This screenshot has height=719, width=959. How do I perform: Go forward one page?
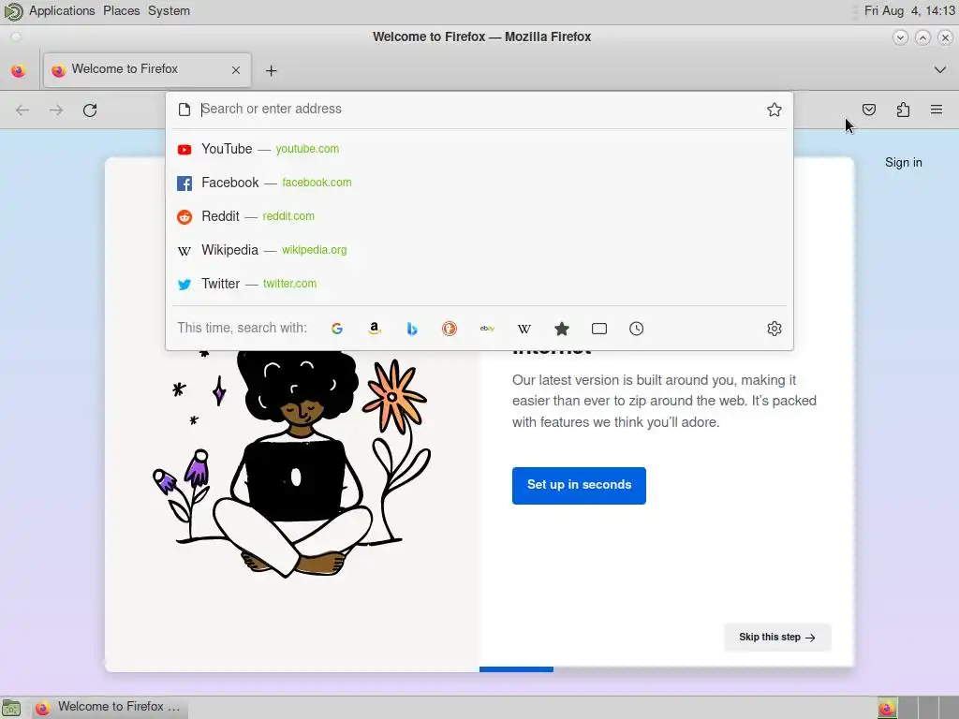click(x=56, y=110)
